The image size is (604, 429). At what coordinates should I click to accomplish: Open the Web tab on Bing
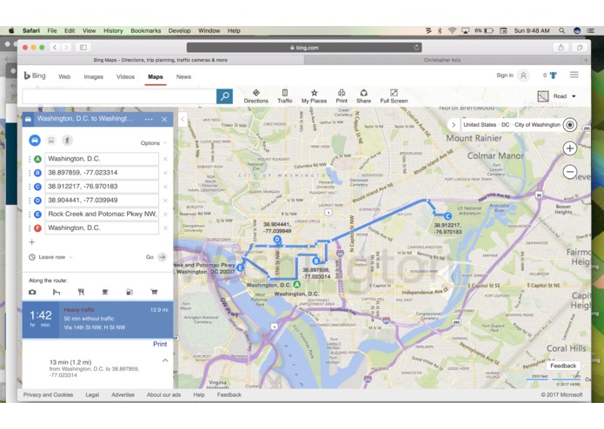point(64,77)
